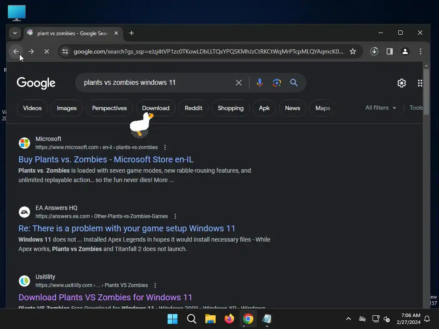The height and width of the screenshot is (329, 439).
Task: Search by image with Google Lens
Action: pyautogui.click(x=277, y=83)
